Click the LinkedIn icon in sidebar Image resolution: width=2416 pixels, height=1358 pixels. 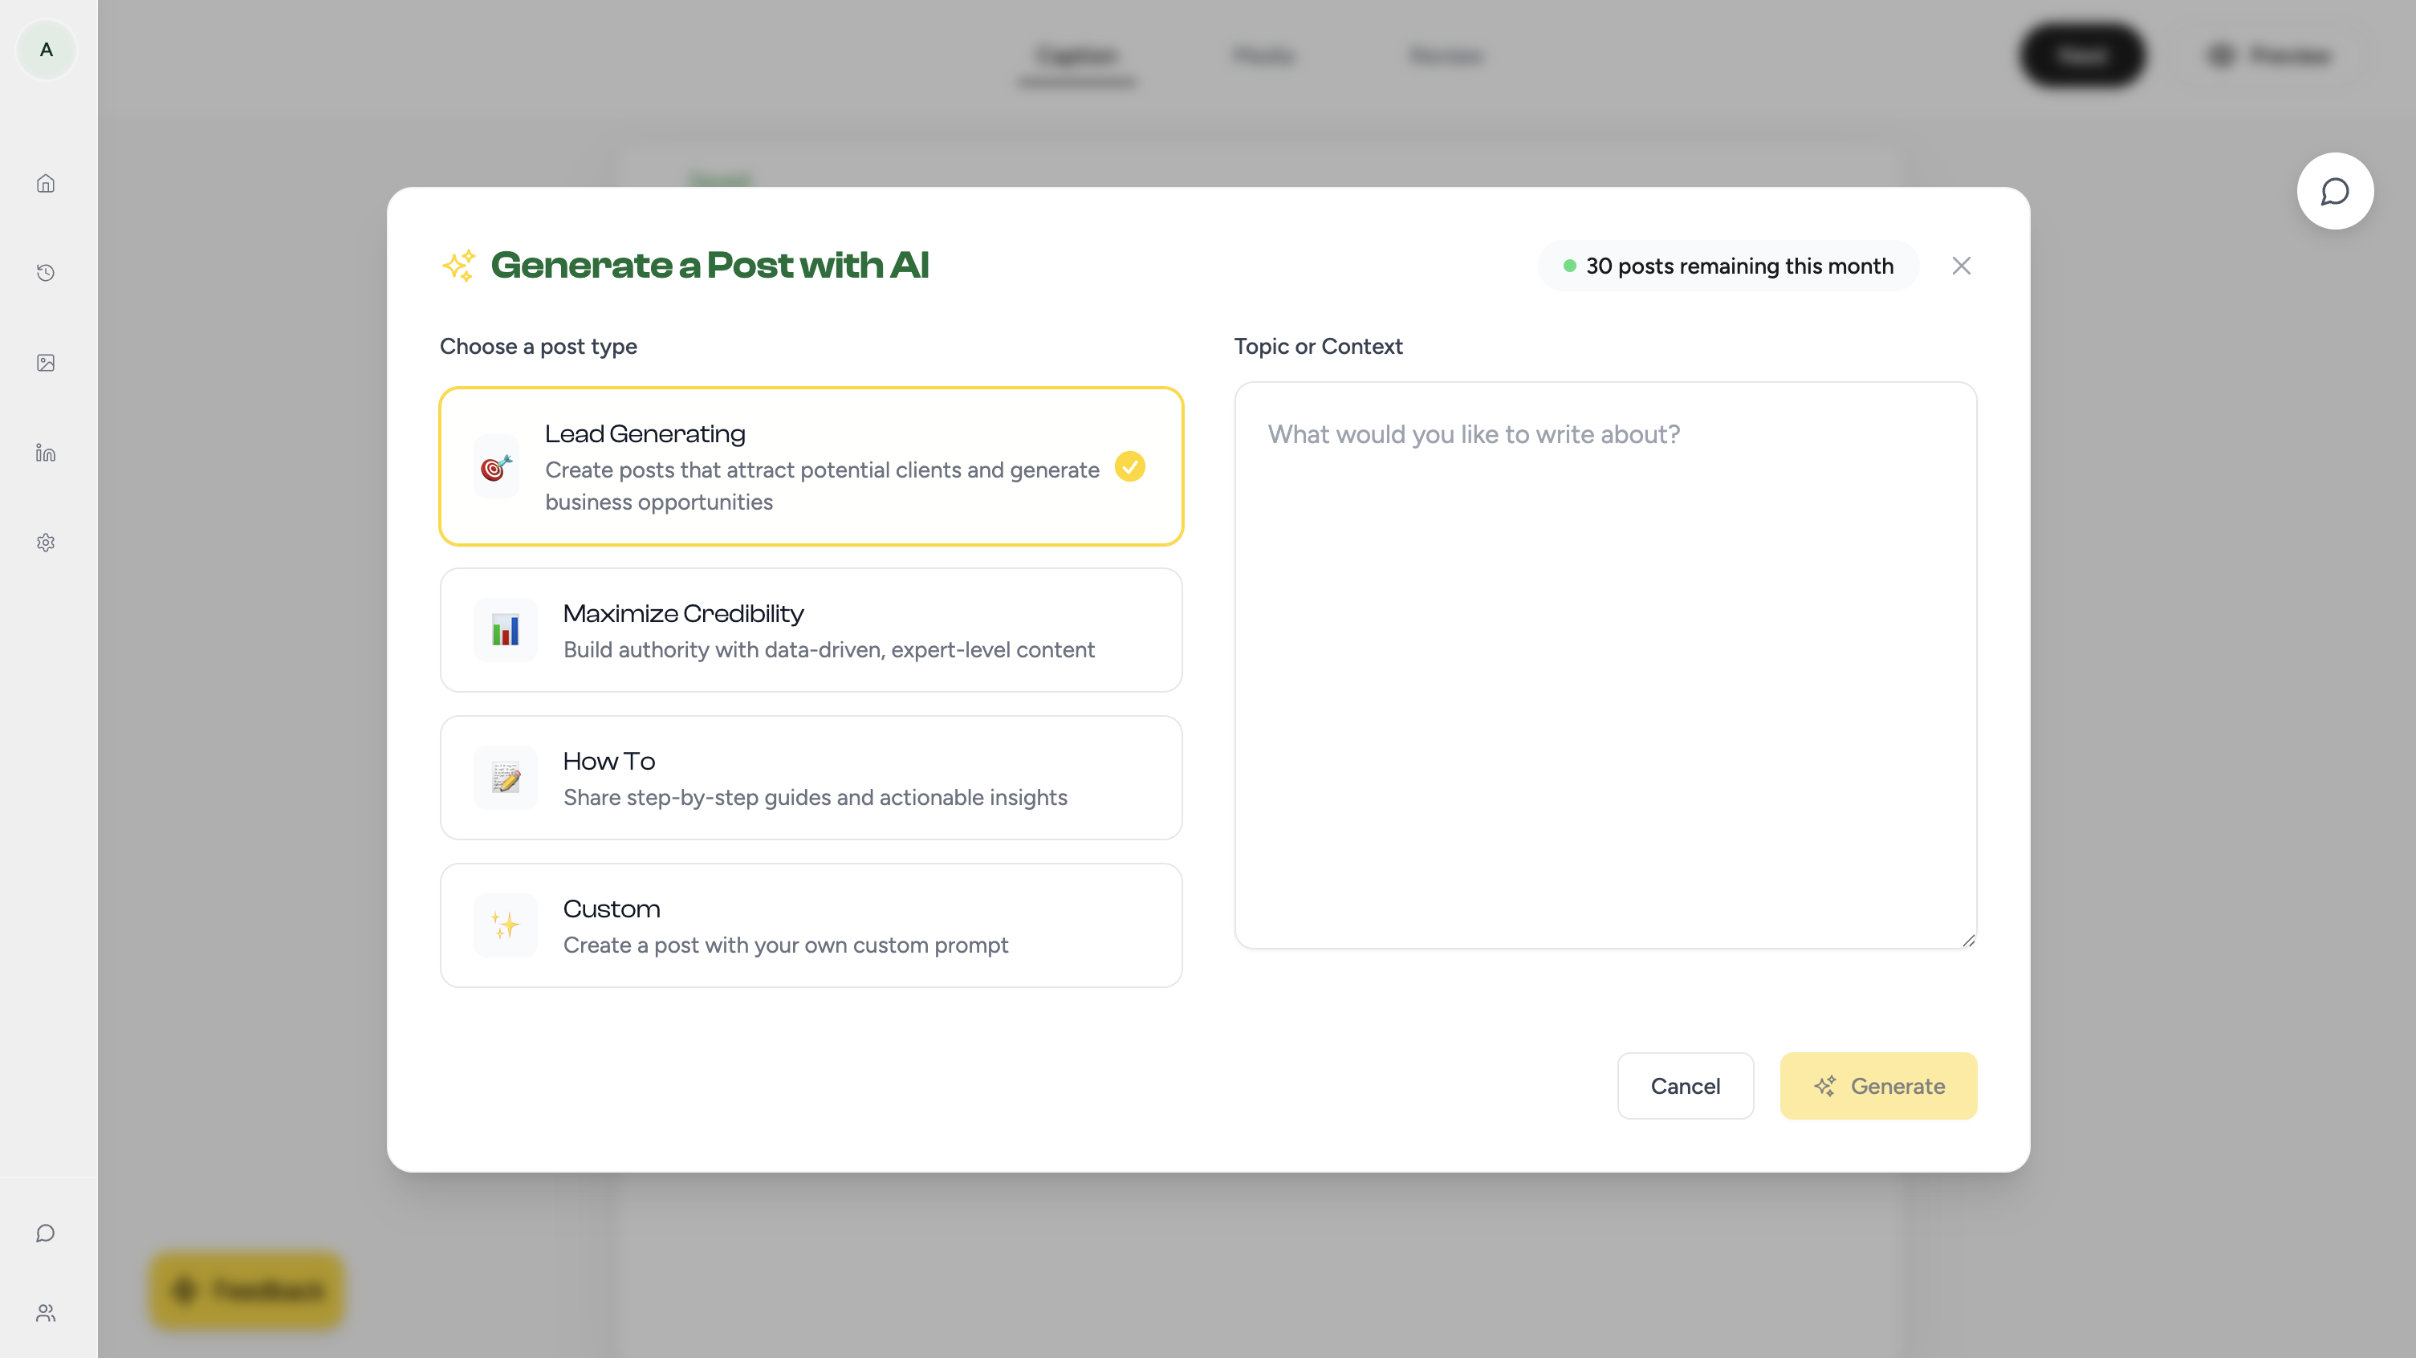pyautogui.click(x=46, y=453)
